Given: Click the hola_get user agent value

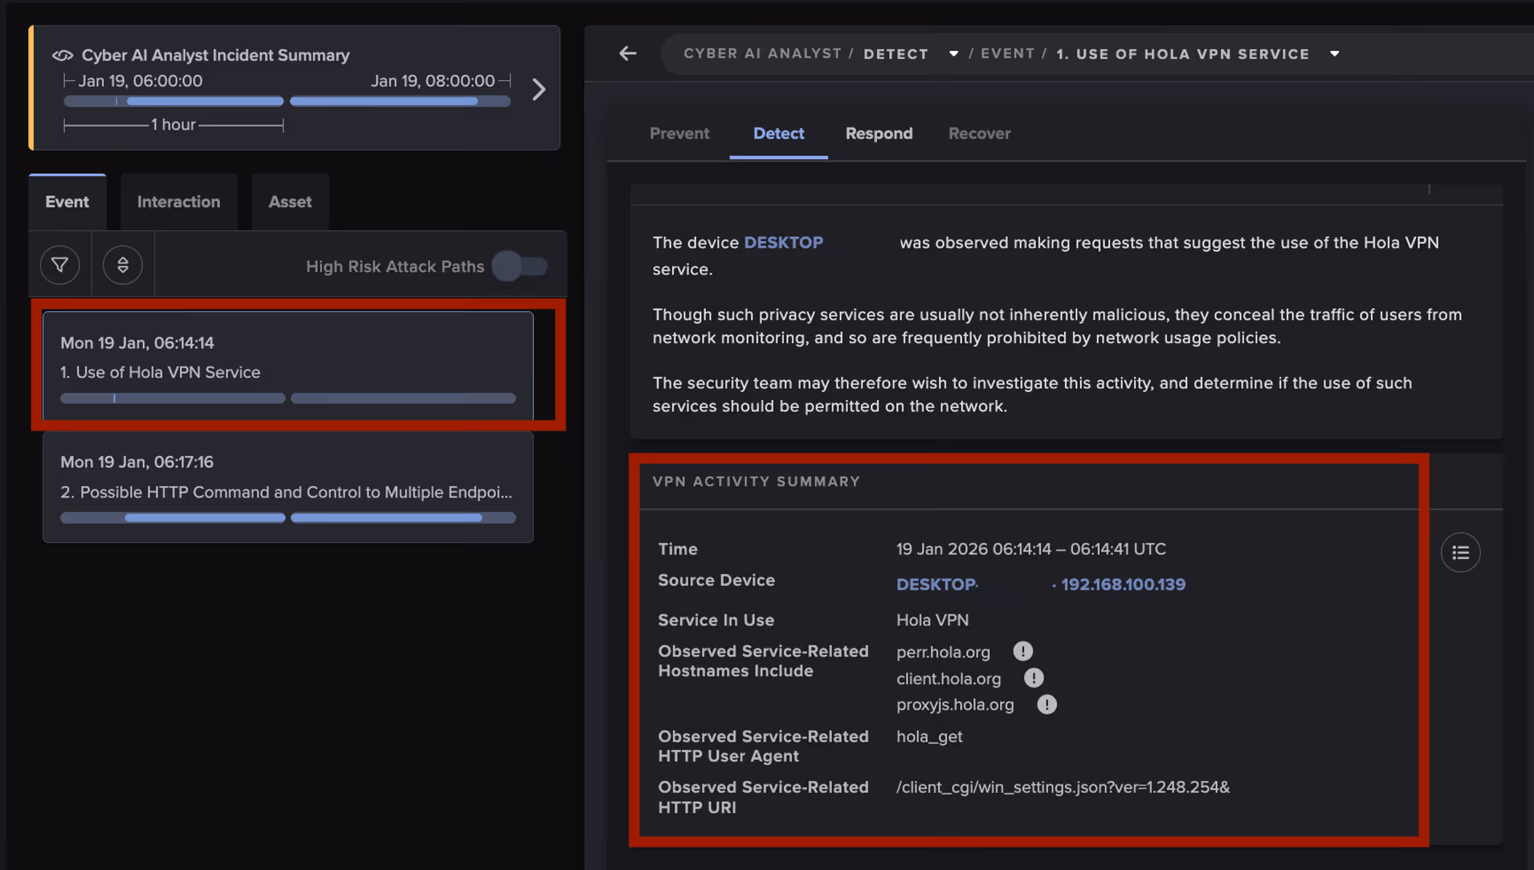Looking at the screenshot, I should [x=929, y=737].
